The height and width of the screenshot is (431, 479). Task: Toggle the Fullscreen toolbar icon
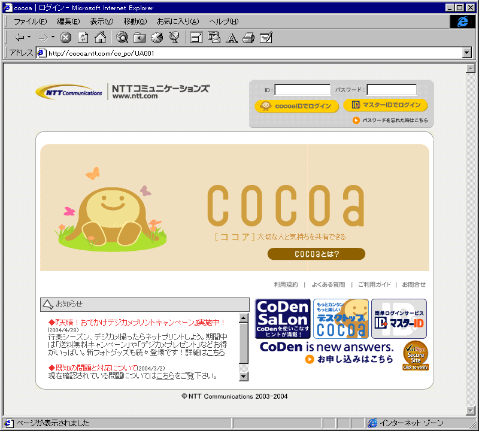click(196, 38)
